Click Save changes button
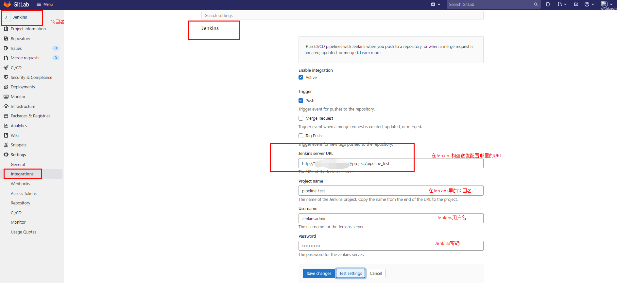Screen dimensions: 617x283 tap(319, 273)
